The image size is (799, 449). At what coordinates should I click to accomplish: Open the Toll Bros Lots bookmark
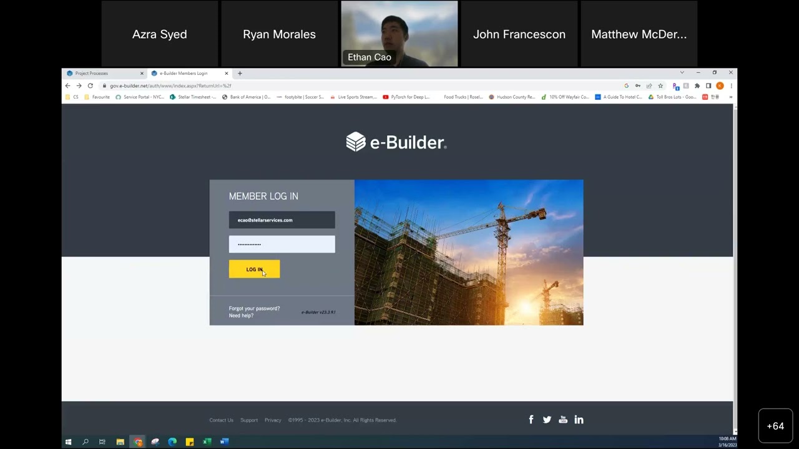pos(672,97)
